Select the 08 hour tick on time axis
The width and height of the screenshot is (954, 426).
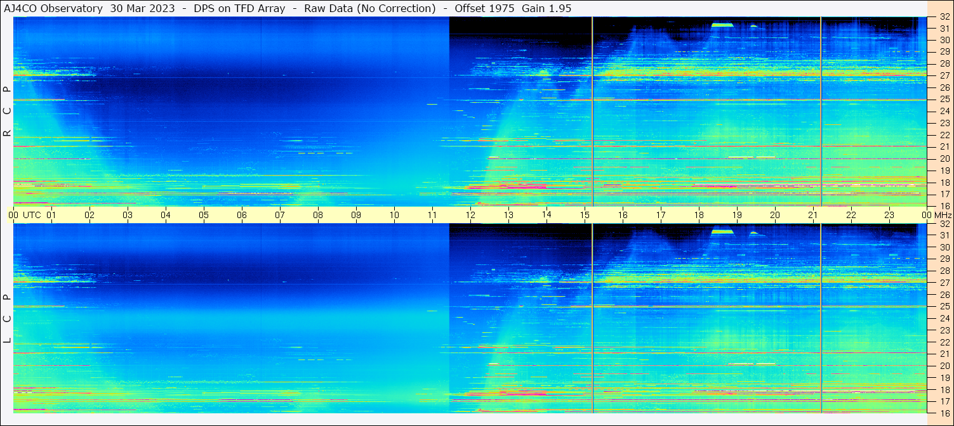[318, 215]
